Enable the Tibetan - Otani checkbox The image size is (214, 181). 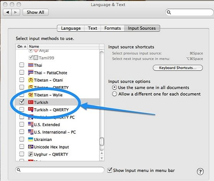pos(22,80)
